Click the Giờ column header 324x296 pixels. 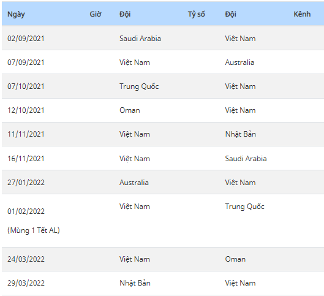[x=96, y=14]
